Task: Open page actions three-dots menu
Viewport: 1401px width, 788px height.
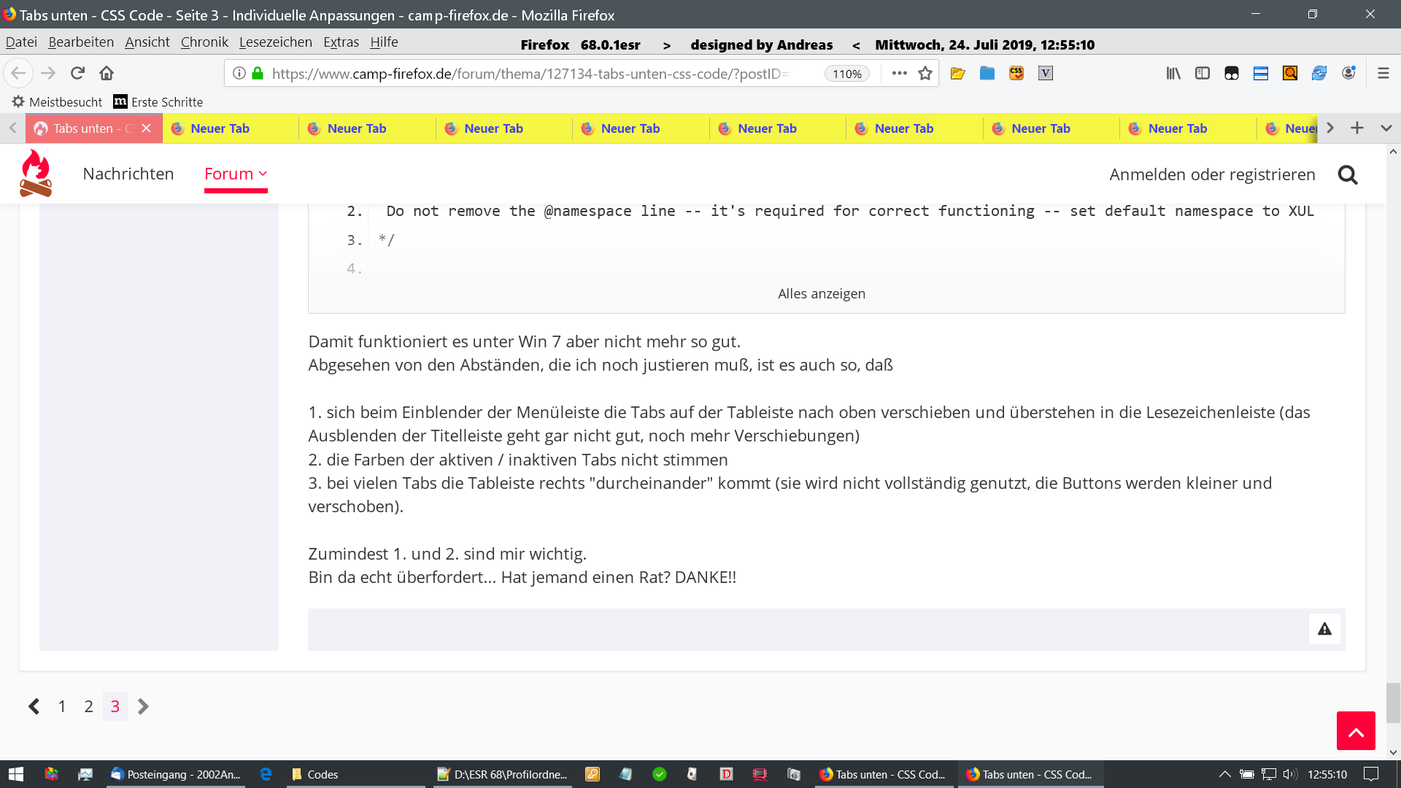Action: click(899, 73)
